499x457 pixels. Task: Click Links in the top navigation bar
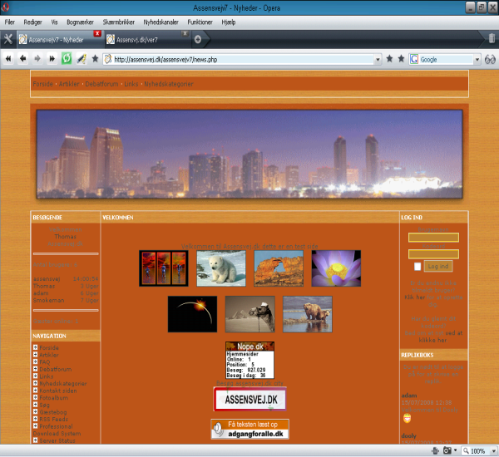click(x=131, y=84)
